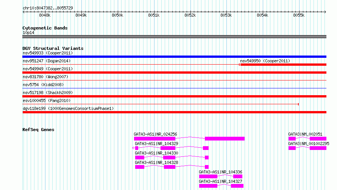This screenshot has height=190, width=337.
Task: Click the GATA3-AS1|NR_104329 transcript label
Action: click(x=156, y=144)
